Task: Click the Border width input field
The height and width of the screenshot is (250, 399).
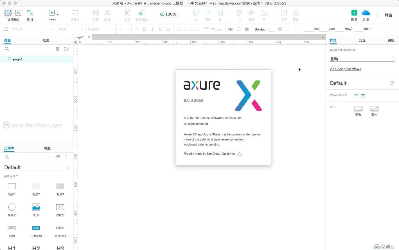Action: tap(271, 29)
